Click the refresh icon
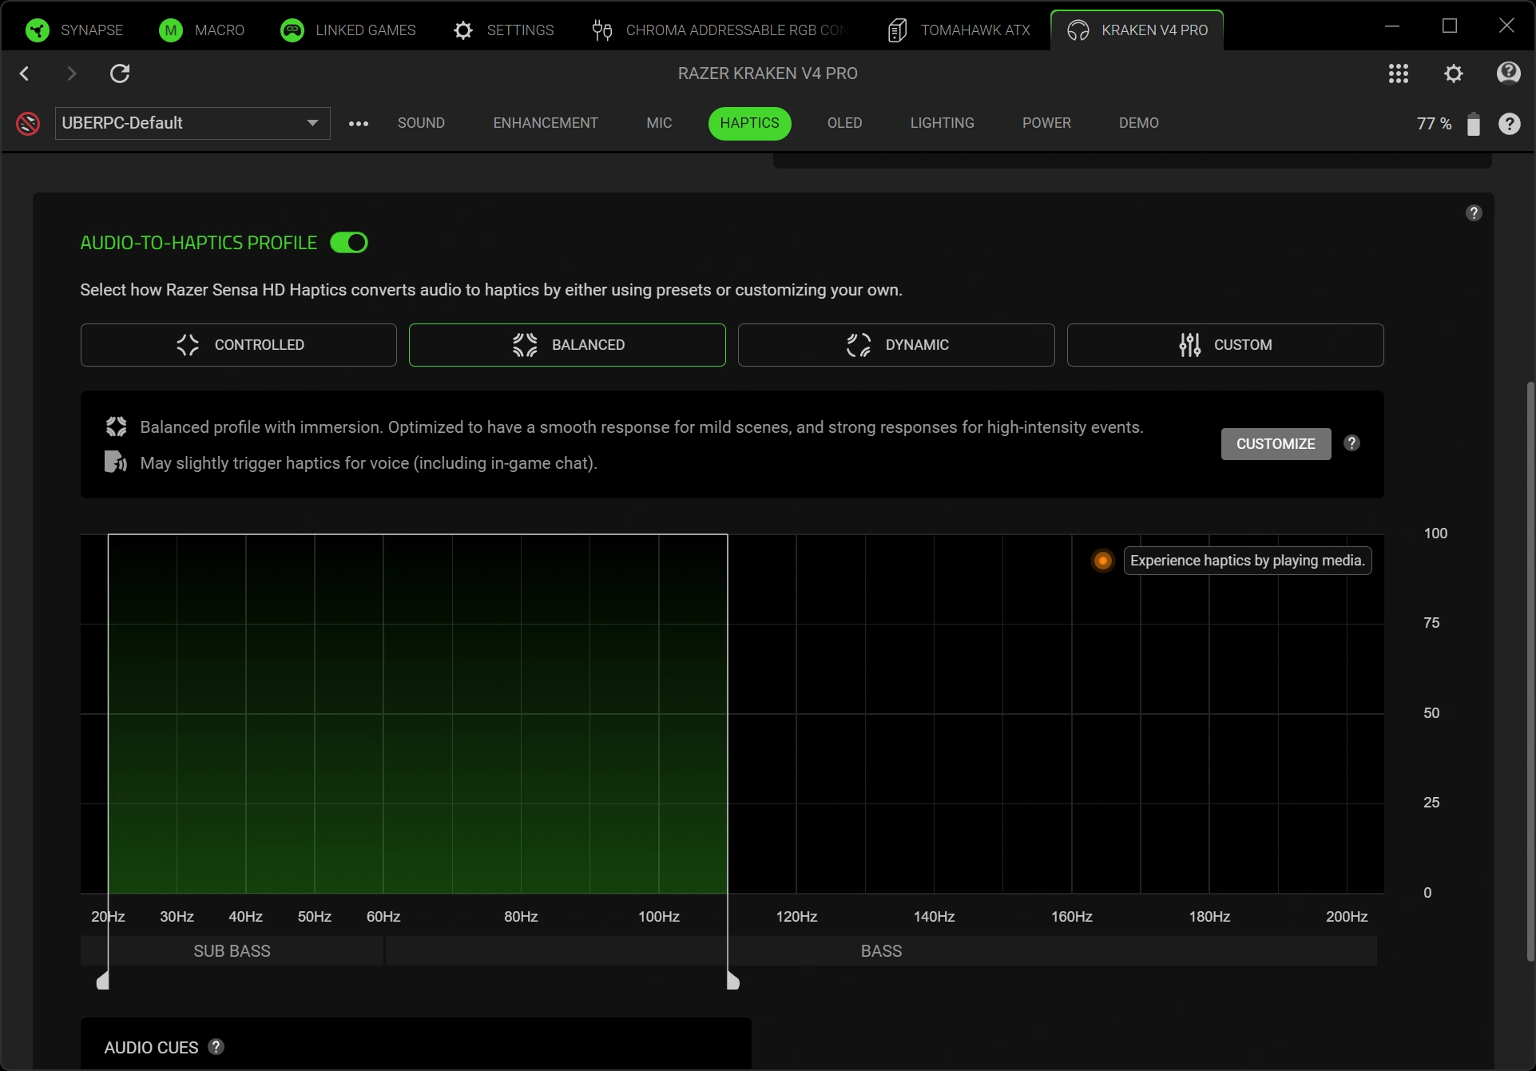The height and width of the screenshot is (1071, 1536). [x=120, y=73]
